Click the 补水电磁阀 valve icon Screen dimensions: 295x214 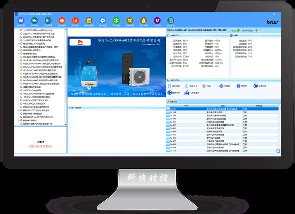click(x=187, y=92)
